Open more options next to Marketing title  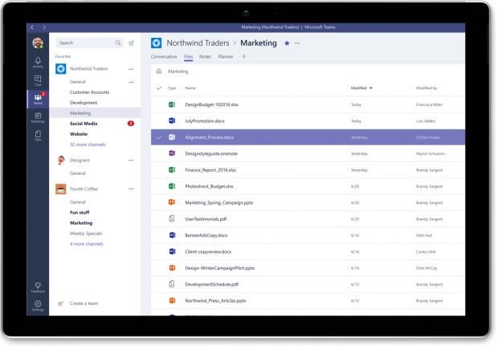[x=297, y=43]
